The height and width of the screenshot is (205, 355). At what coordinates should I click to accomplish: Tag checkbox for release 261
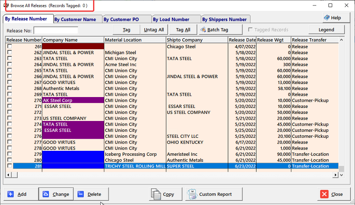point(10,46)
